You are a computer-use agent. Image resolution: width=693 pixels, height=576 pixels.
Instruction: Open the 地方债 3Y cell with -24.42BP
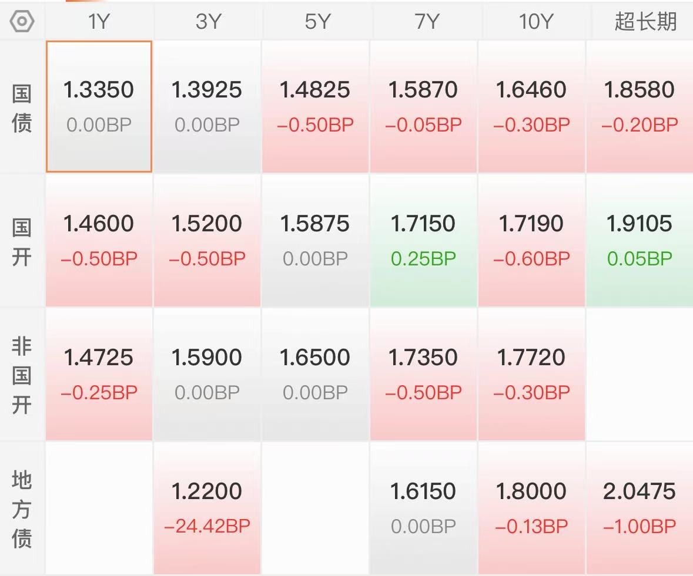[207, 507]
